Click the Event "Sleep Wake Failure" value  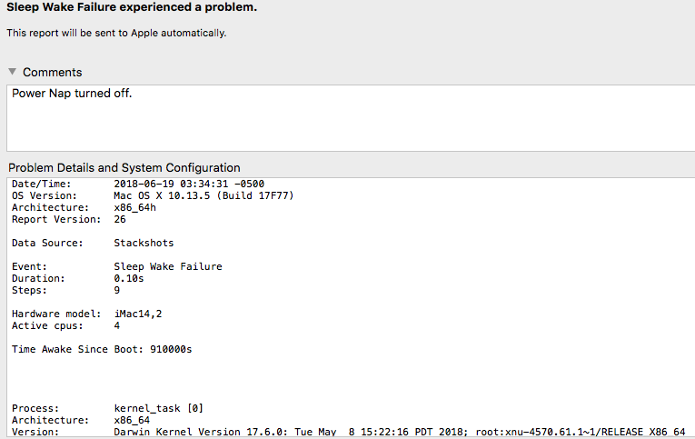[x=168, y=267]
